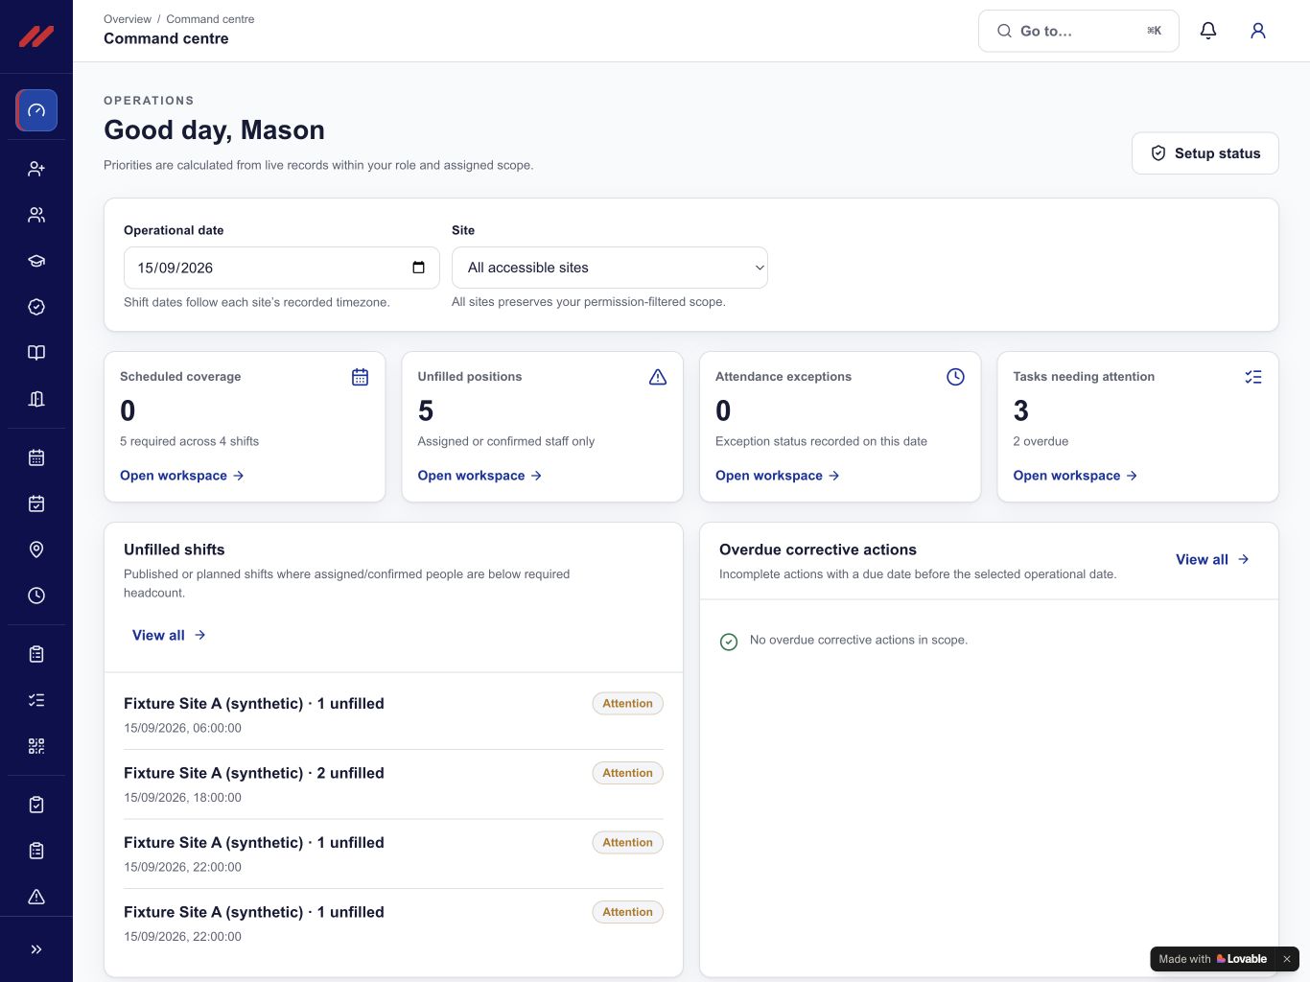Click the Unfilled positions warning icon

[658, 377]
